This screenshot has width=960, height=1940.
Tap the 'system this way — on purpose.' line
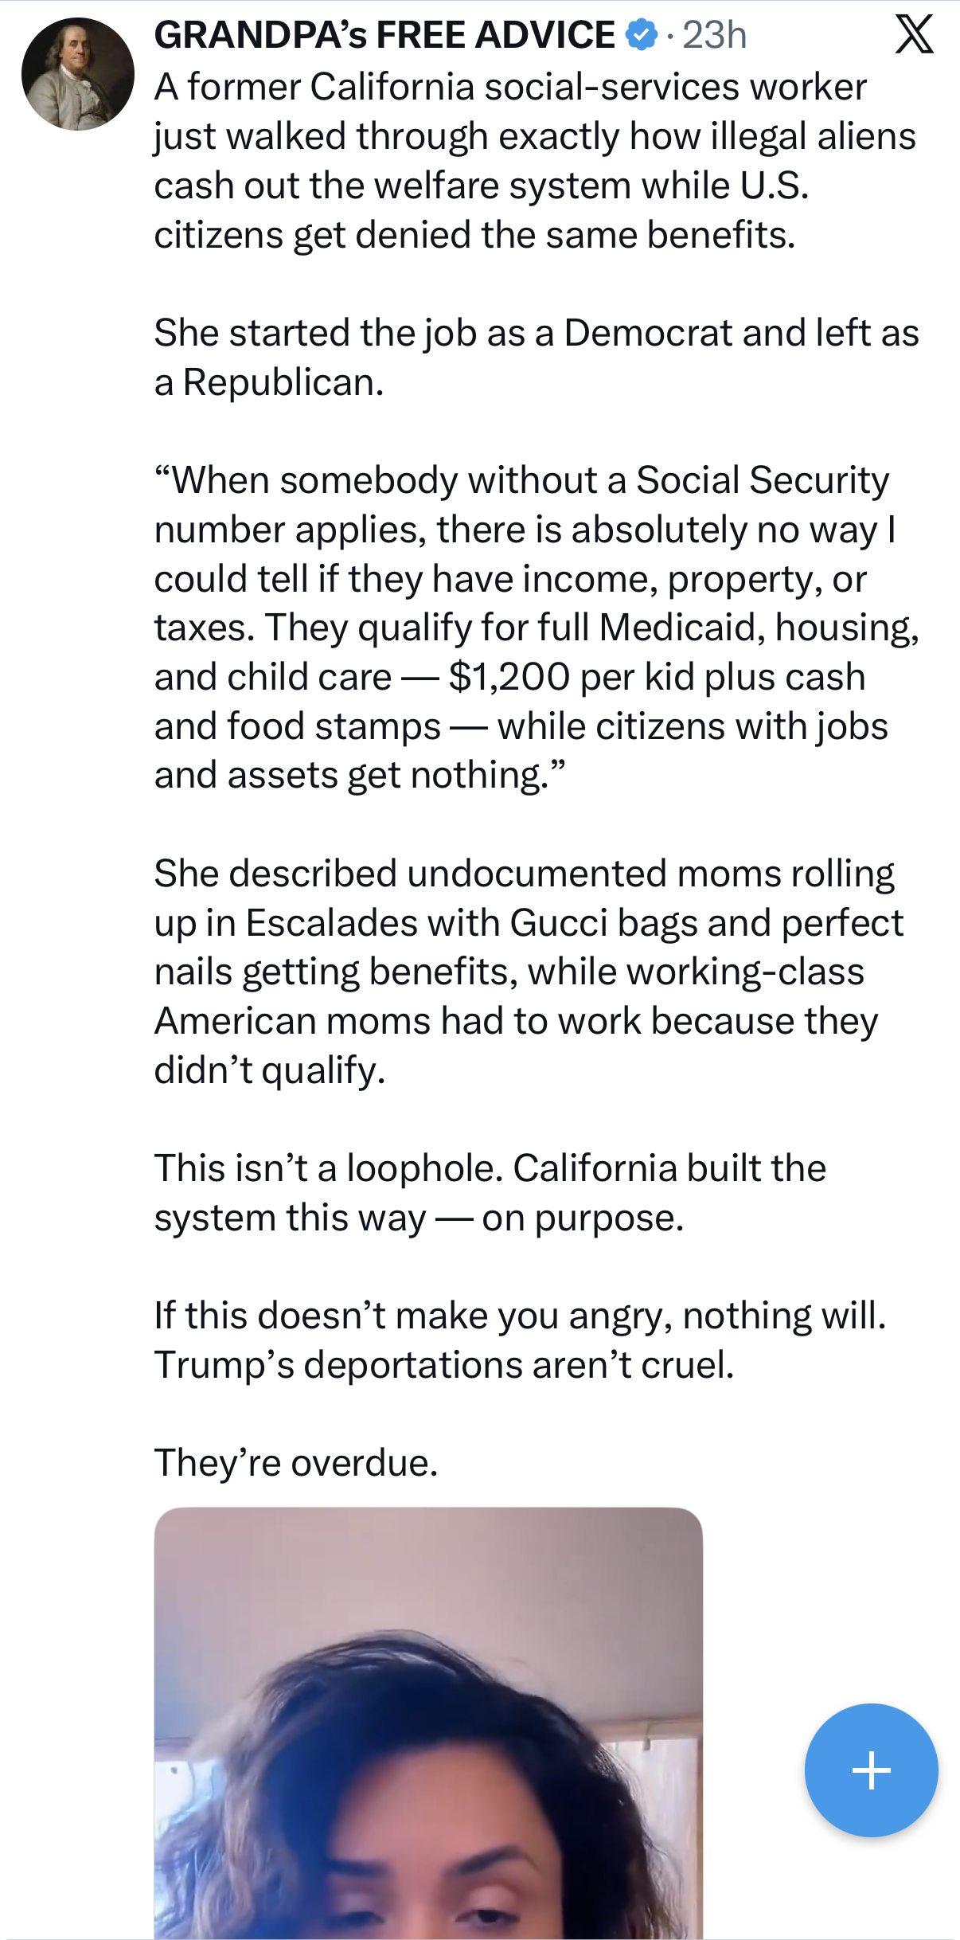coord(419,1218)
